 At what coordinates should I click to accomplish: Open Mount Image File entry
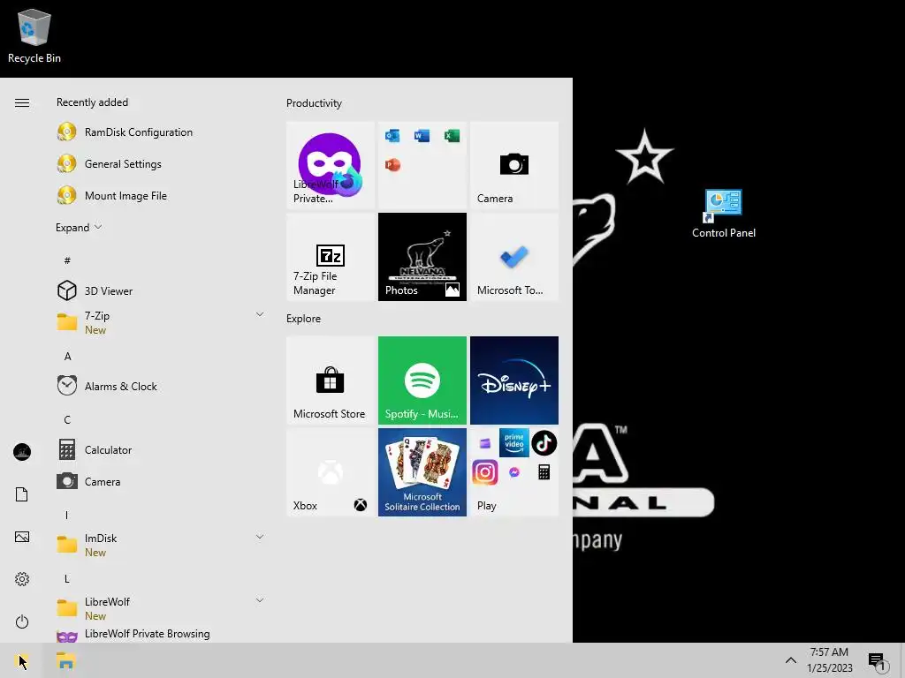point(159,195)
